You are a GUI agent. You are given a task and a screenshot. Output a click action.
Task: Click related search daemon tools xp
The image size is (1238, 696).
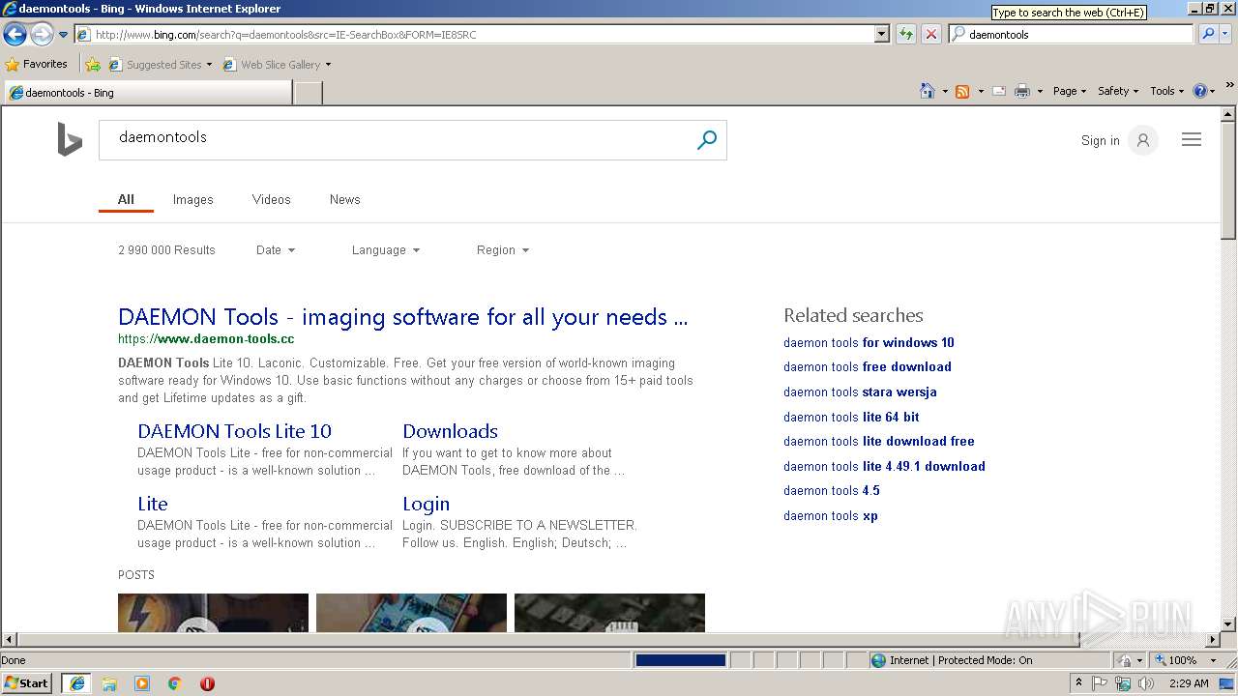831,515
